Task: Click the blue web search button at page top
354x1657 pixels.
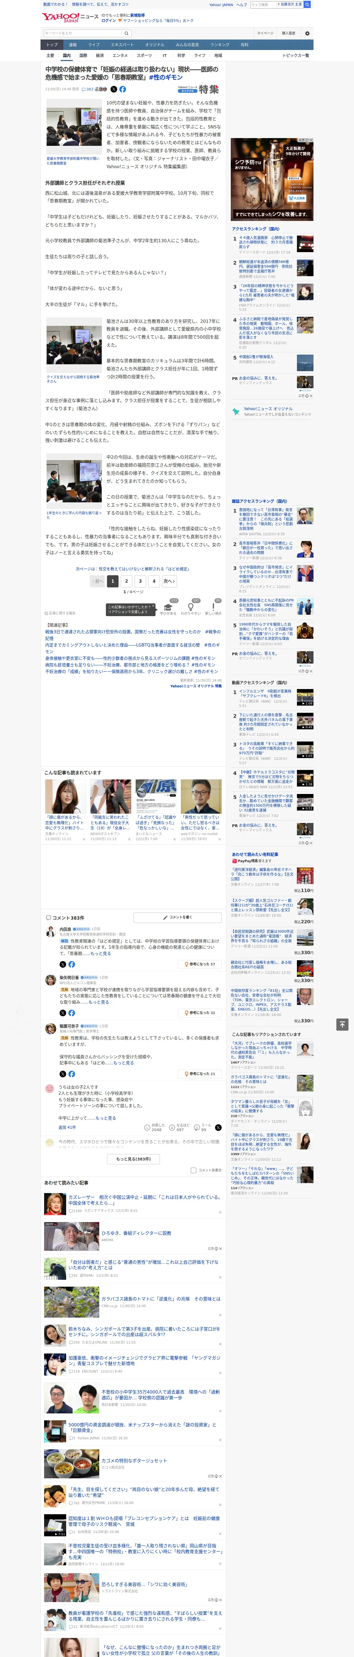Action: (x=307, y=4)
